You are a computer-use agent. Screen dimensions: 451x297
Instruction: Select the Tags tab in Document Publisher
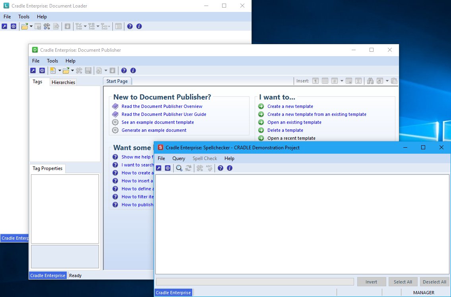click(37, 82)
